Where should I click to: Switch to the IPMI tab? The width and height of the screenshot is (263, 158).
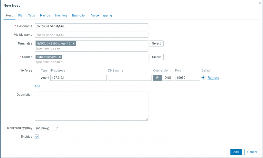pos(21,15)
